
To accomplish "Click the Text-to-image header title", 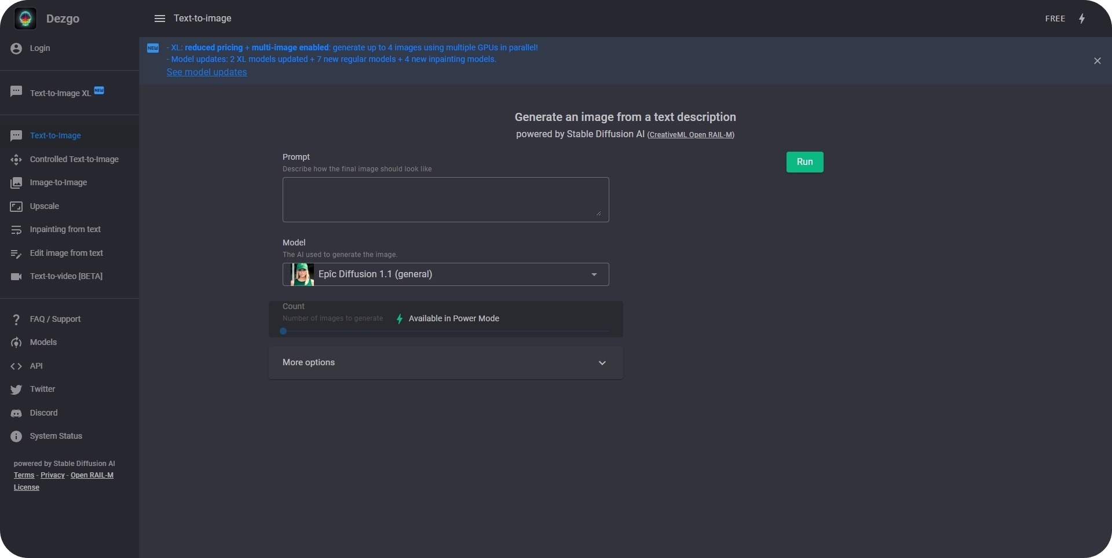I will (203, 19).
